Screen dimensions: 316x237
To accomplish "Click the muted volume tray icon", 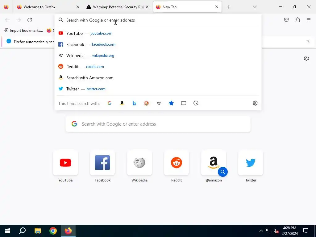I will coord(276,231).
